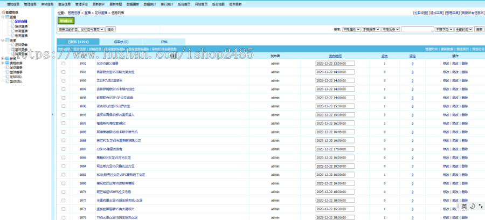485x220 pixels.
Task: Click the folder icon beside 直播
Action: tap(7, 17)
